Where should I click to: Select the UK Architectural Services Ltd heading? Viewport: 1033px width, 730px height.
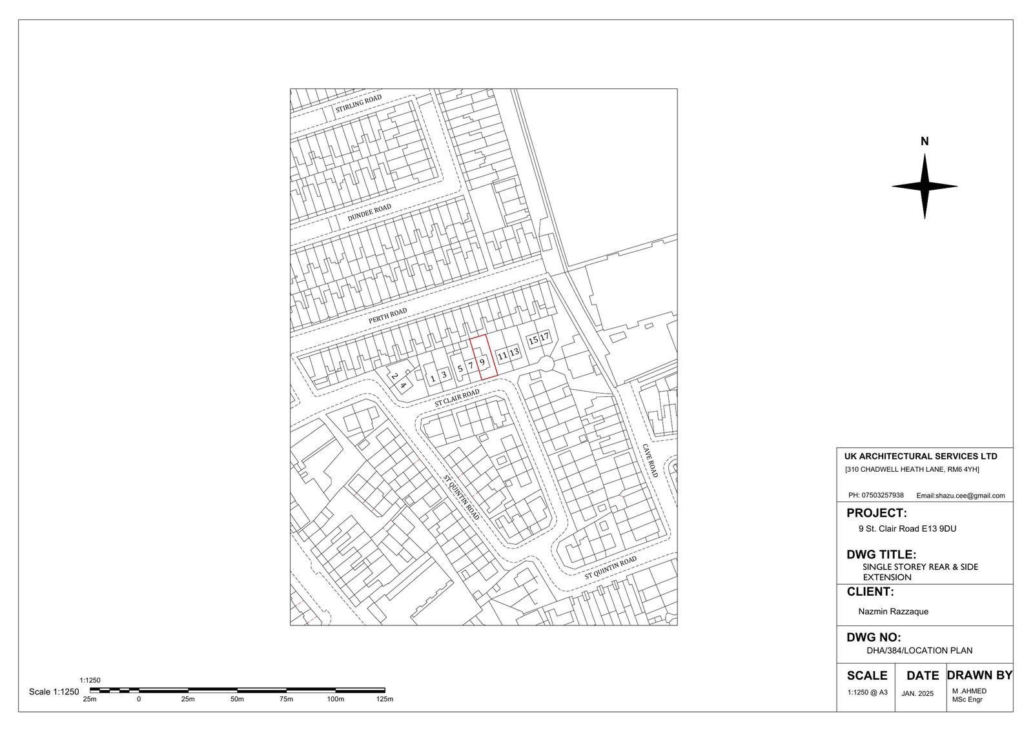920,456
